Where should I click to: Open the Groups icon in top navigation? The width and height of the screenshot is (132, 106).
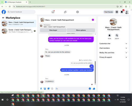click(x=78, y=12)
